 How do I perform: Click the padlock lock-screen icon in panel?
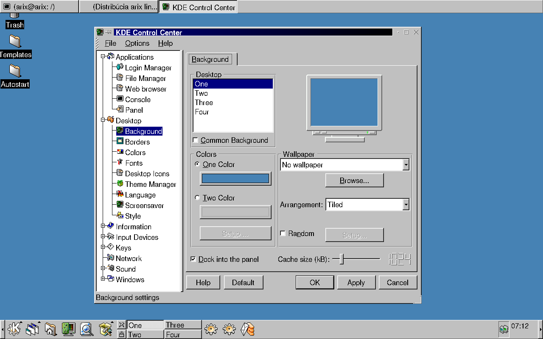pyautogui.click(x=122, y=334)
